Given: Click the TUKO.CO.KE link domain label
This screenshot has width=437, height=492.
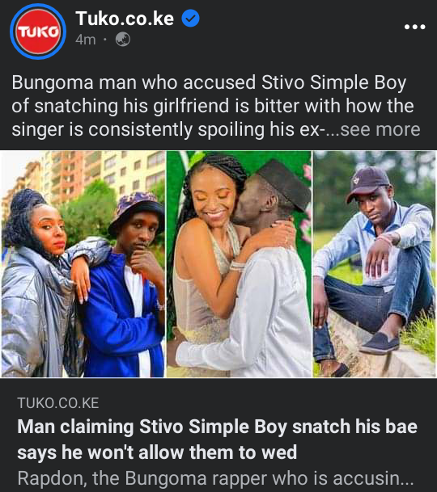Looking at the screenshot, I should [x=58, y=403].
